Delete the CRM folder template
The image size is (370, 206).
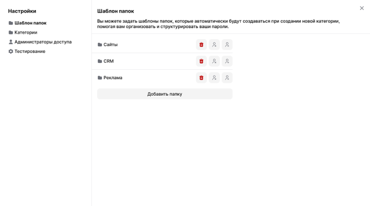[x=201, y=61]
